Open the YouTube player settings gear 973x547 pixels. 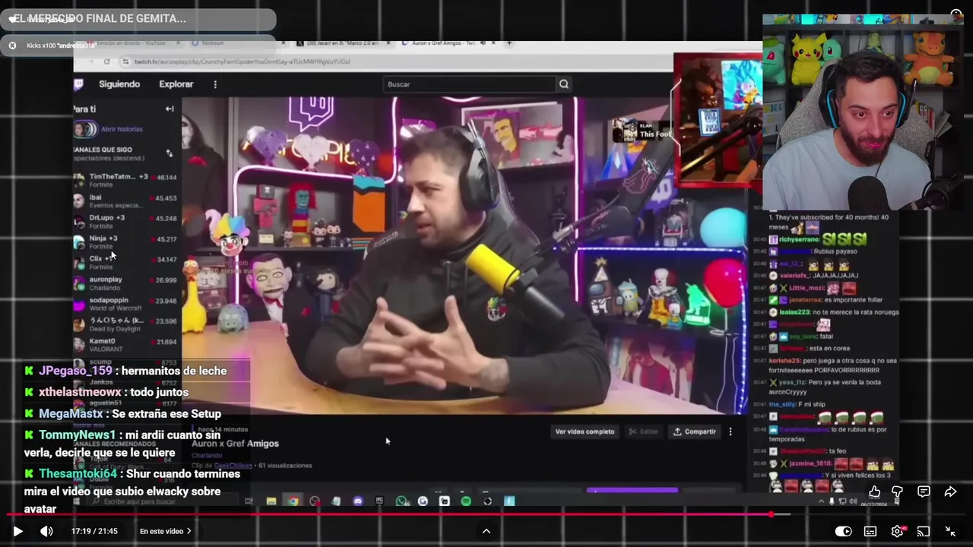897,531
